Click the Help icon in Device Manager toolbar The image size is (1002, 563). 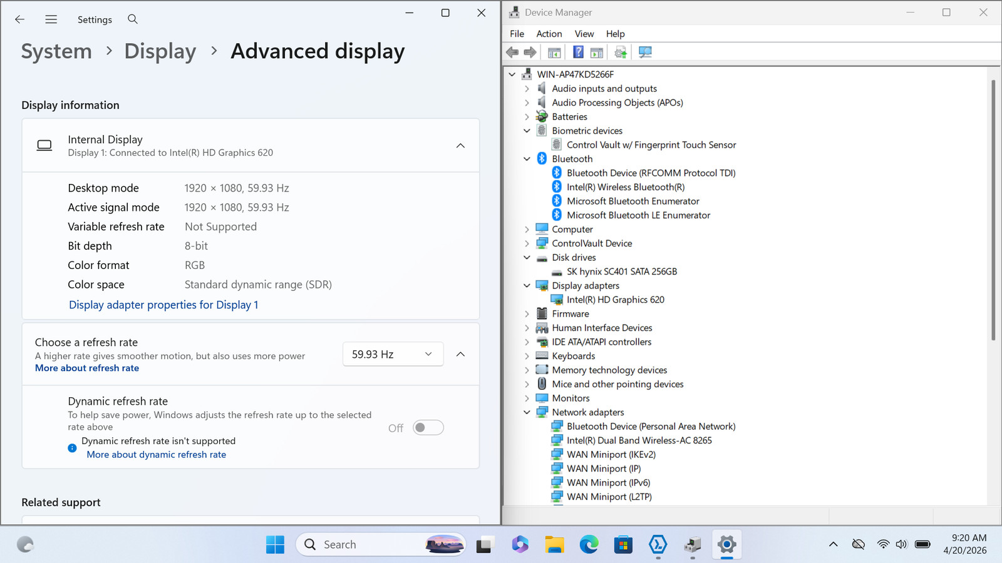tap(578, 53)
